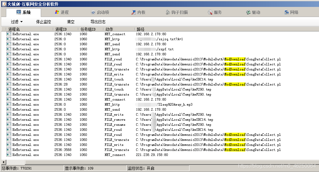The height and width of the screenshot is (172, 319).
Task: Click the FILE_touch action for kwSBC14.tmp
Action: [x=114, y=79]
